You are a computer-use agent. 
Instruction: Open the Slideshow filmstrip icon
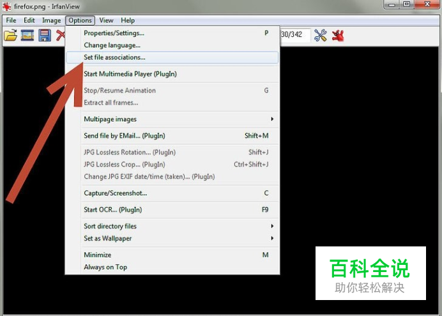click(x=27, y=36)
